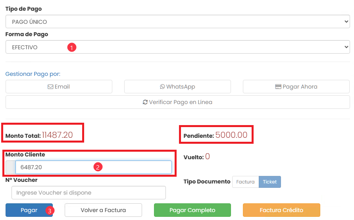
Task: Choose the orange Factura Crédito button
Action: coord(281,210)
